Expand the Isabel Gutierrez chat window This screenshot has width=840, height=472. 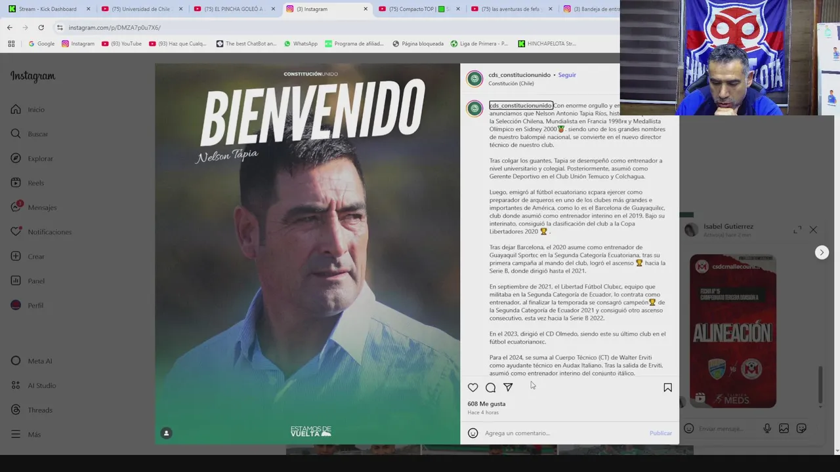pyautogui.click(x=797, y=229)
